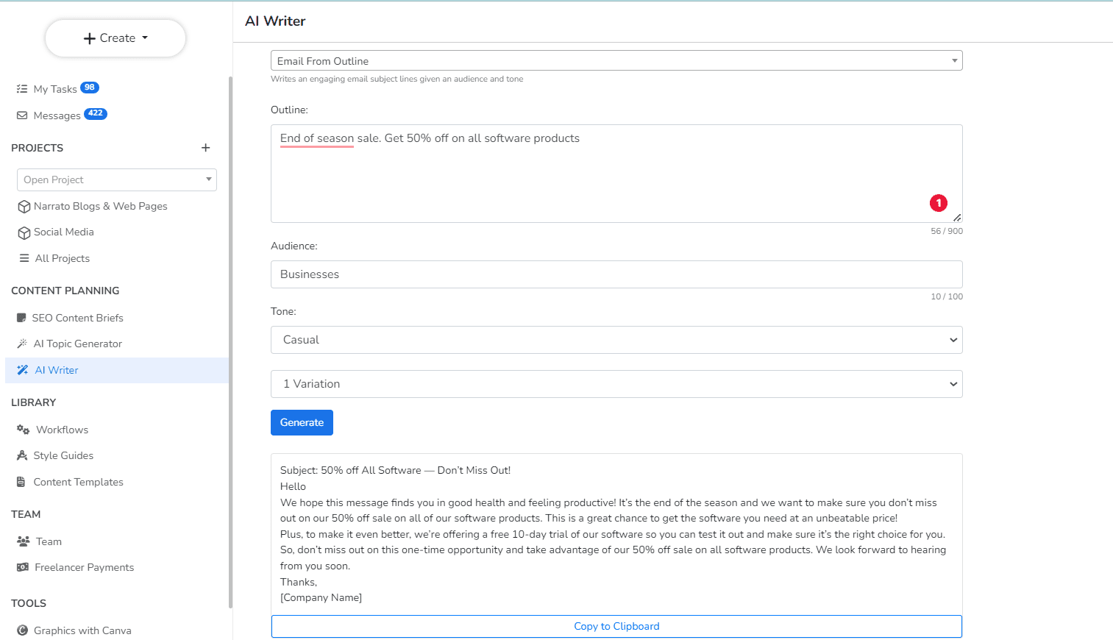Open the Create dropdown button
The image size is (1113, 640).
tap(115, 38)
